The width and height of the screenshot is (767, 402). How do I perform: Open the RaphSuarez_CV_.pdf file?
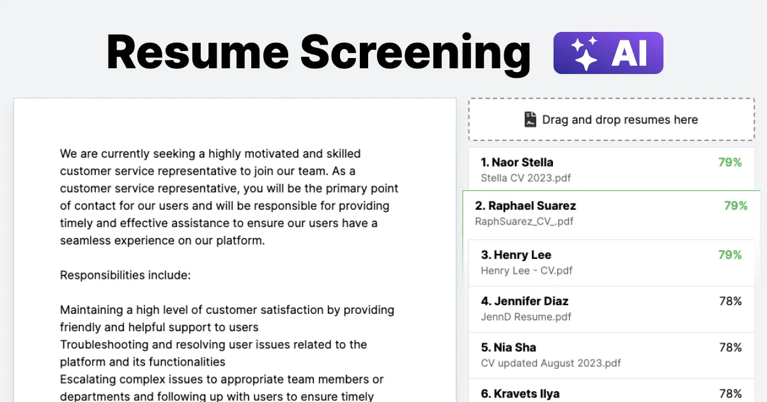(x=524, y=221)
